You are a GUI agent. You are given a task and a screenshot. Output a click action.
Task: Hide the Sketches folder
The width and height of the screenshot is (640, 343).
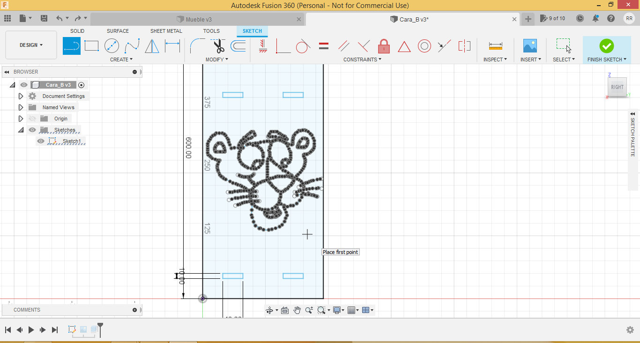(32, 130)
